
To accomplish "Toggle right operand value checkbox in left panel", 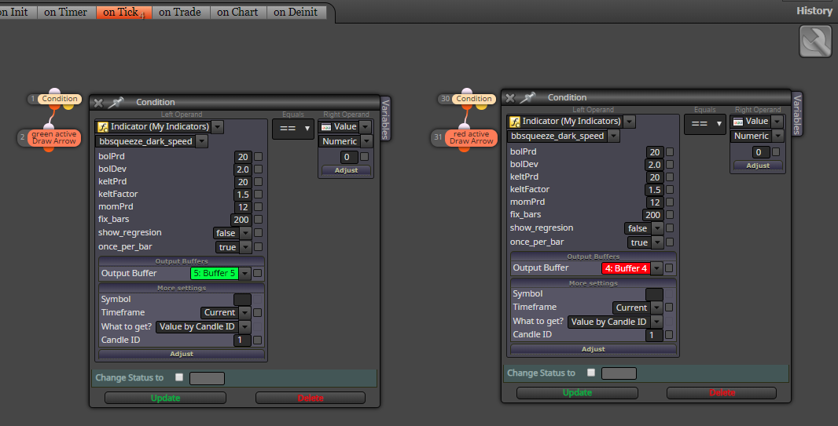I will click(x=365, y=157).
